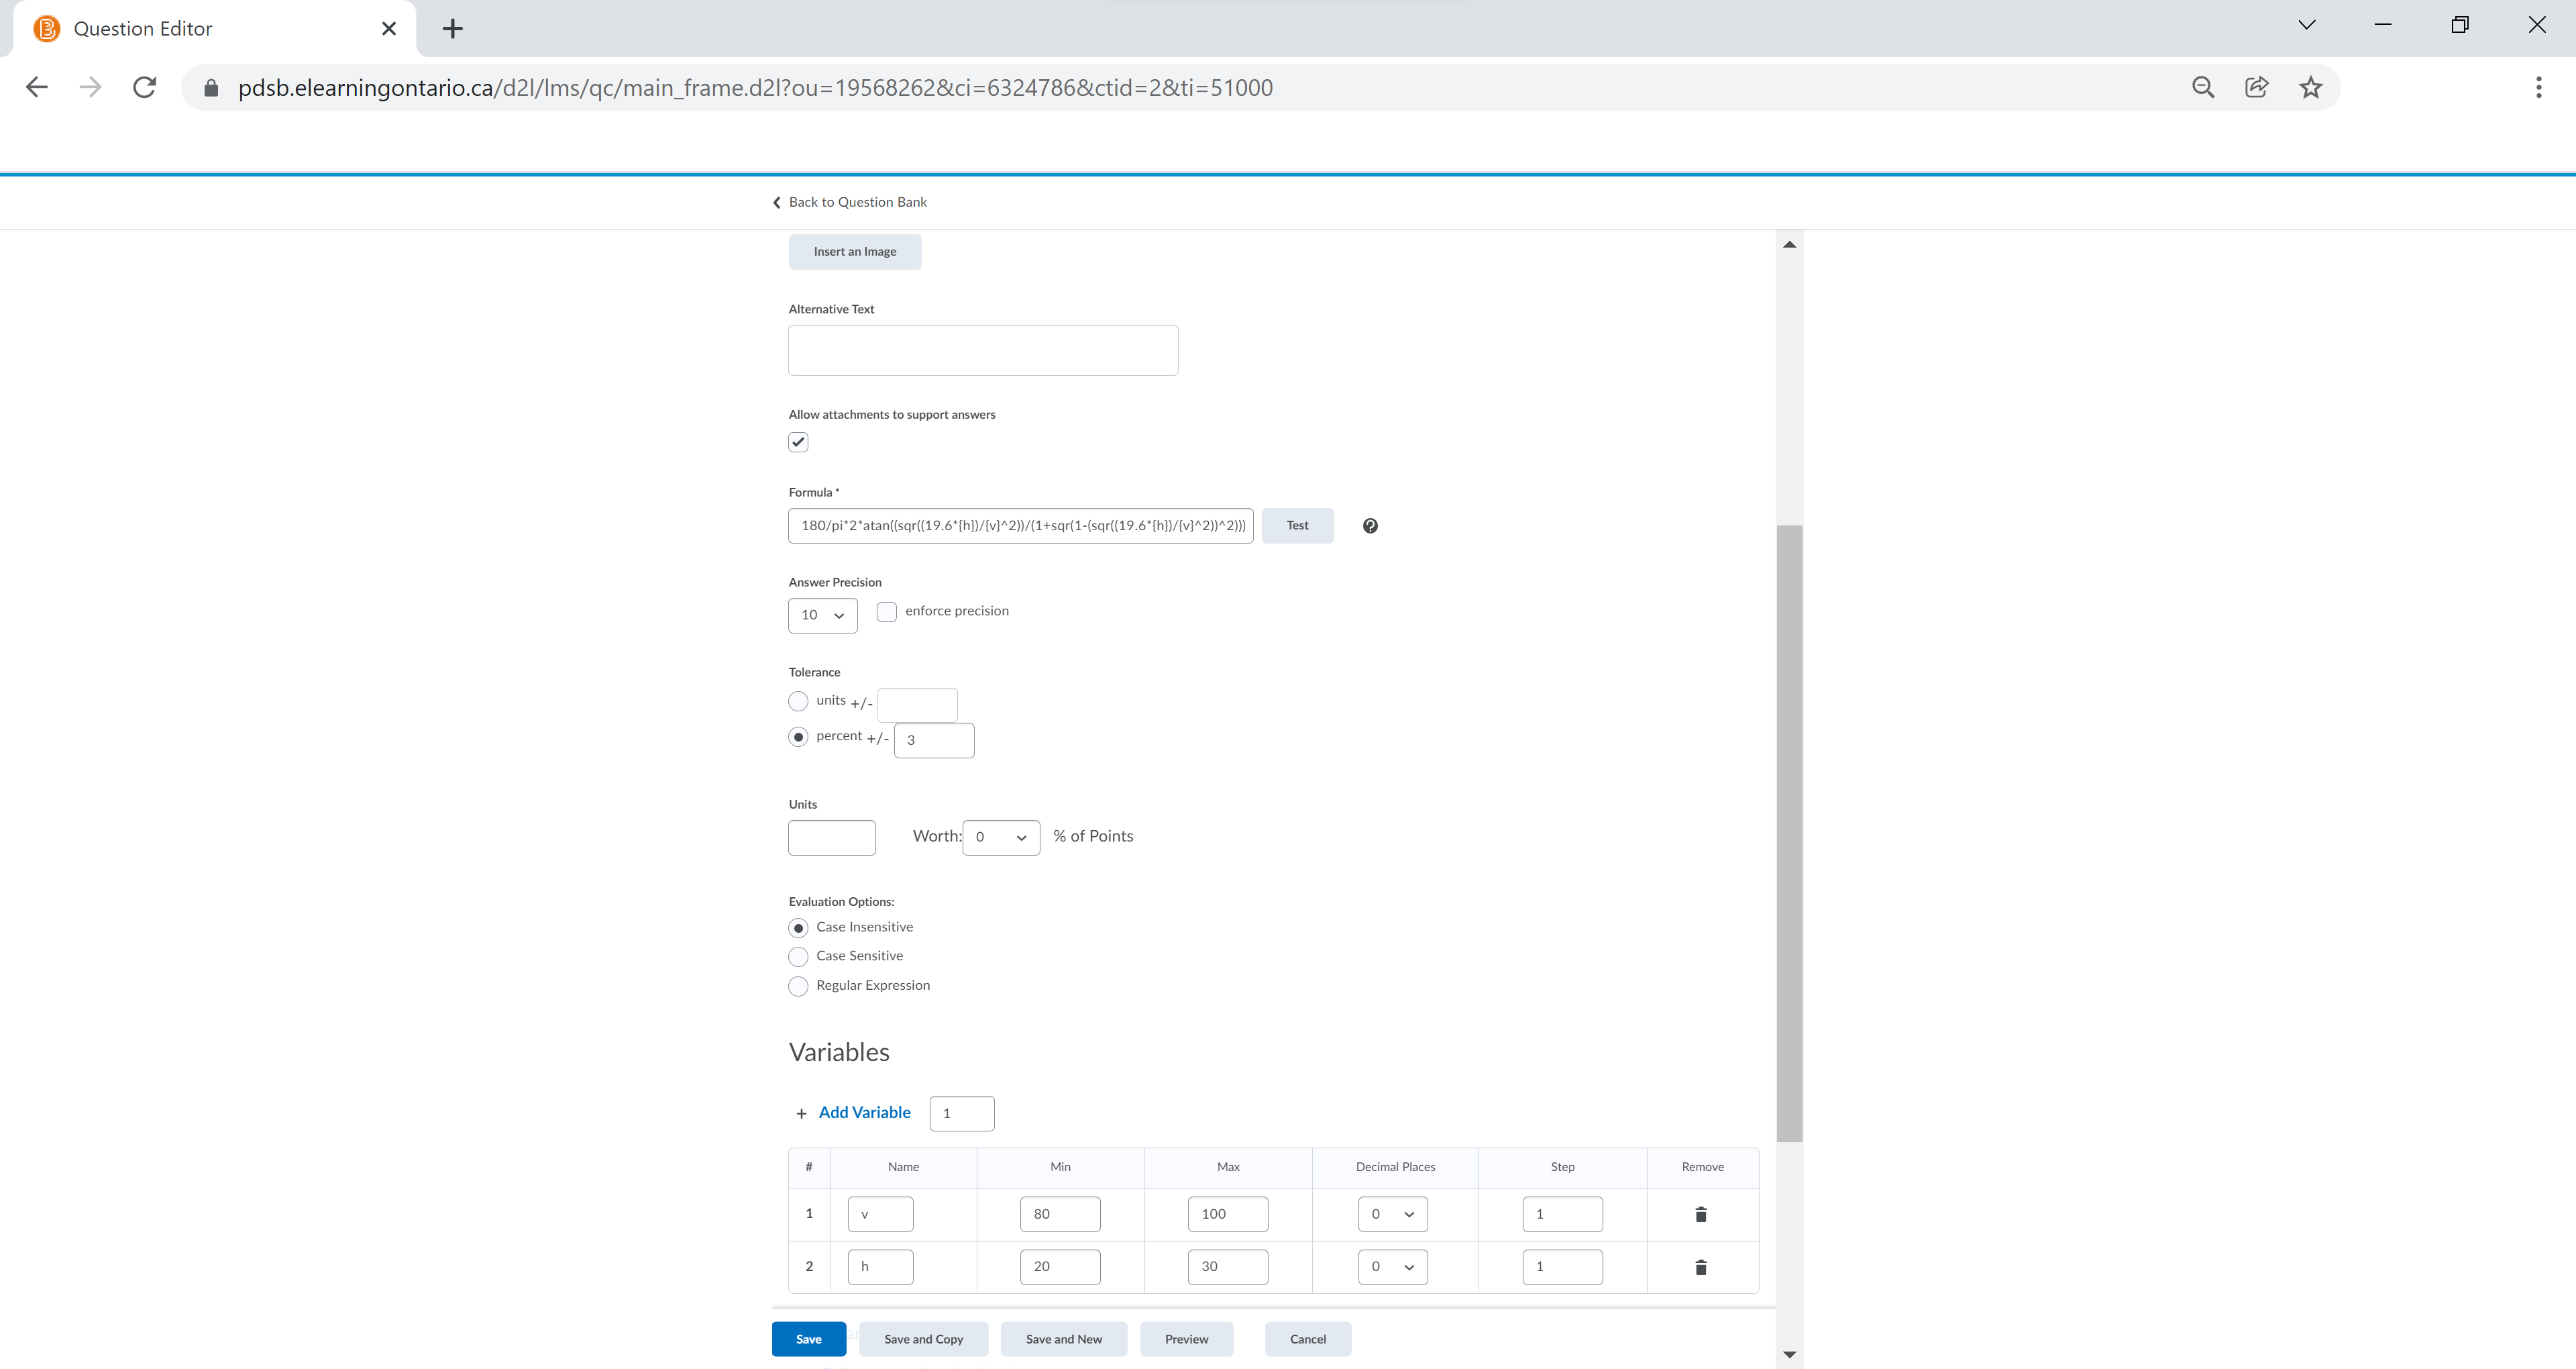The height and width of the screenshot is (1369, 2576).
Task: Click the Units text field
Action: pos(832,838)
